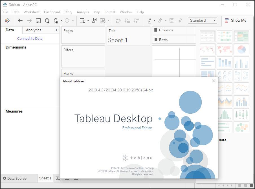Click the Sort Descending icon
Image resolution: width=255 pixels, height=189 pixels.
pos(136,21)
